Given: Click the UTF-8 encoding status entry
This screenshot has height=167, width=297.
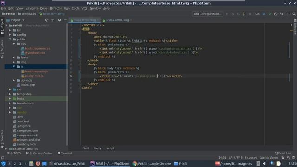Looking at the screenshot, I should [238, 158].
